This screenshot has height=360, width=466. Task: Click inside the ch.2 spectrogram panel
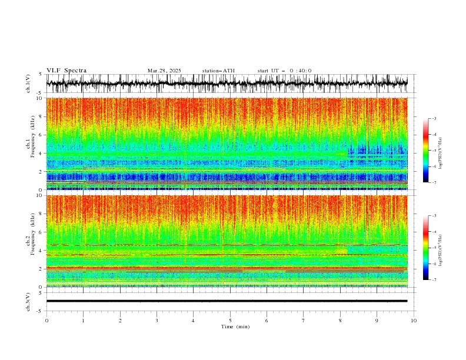(227, 241)
